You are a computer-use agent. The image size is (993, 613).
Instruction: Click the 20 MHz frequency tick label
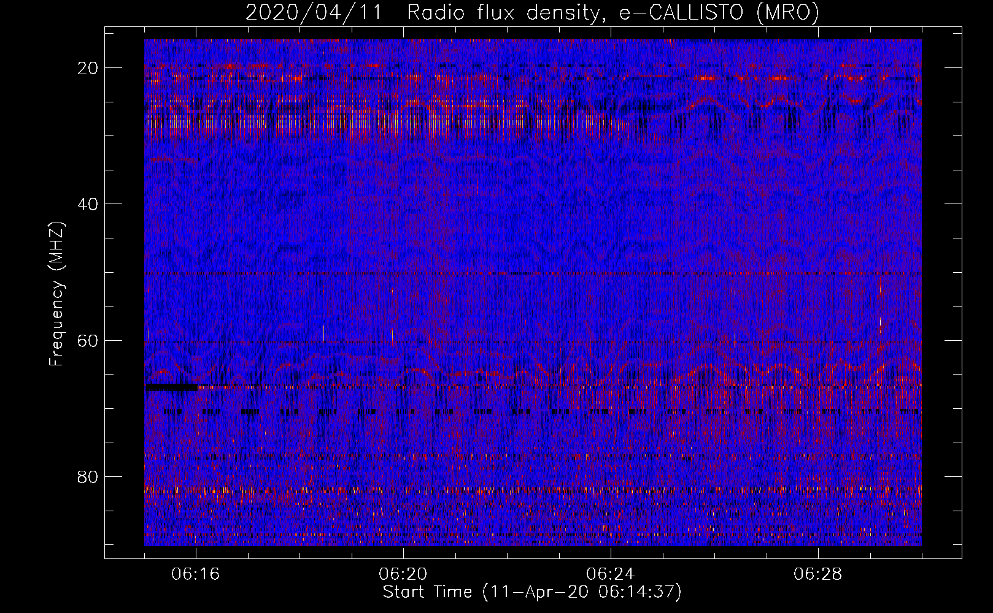coord(88,68)
